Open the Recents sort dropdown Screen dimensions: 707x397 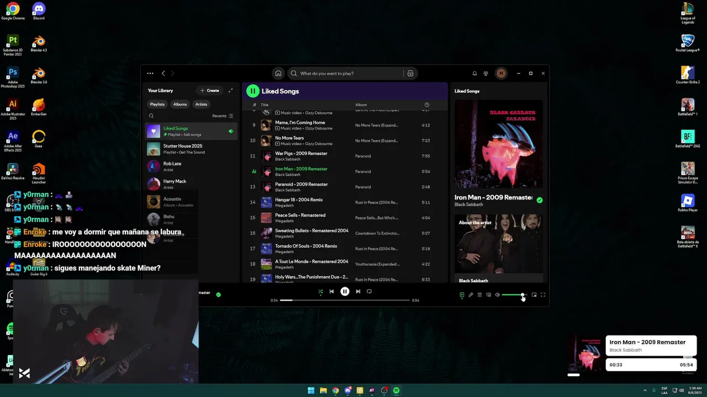coord(223,116)
